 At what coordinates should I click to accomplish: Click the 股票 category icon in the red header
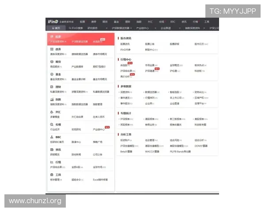(x=52, y=37)
